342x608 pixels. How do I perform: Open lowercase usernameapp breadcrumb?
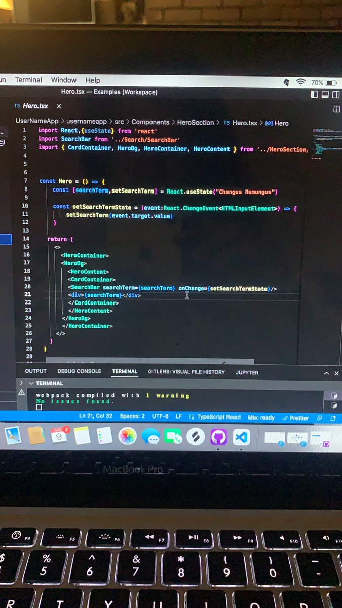(x=87, y=122)
